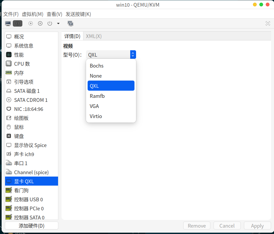The width and height of the screenshot is (274, 234).
Task: Show the graphical console view
Action: coord(8,23)
